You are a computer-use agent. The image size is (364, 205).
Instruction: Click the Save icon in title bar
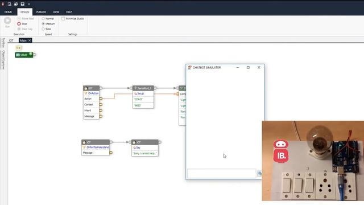(23, 4)
